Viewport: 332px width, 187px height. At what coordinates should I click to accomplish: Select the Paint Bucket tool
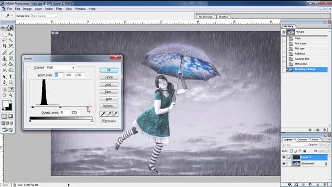pyautogui.click(x=10, y=64)
